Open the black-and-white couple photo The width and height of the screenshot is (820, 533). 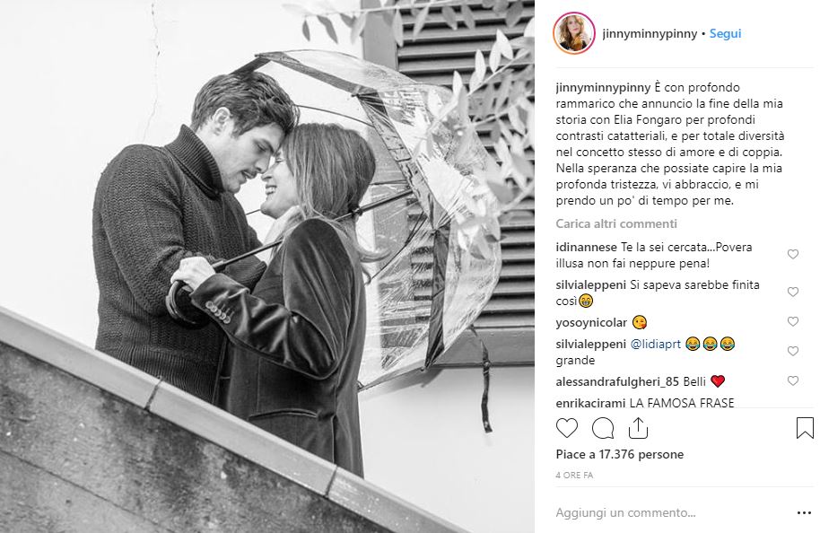pyautogui.click(x=267, y=266)
